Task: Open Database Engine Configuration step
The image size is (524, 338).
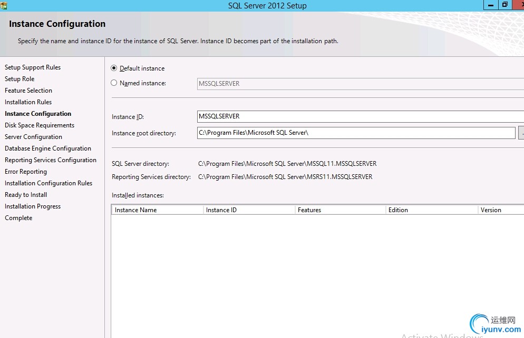Action: click(x=48, y=148)
